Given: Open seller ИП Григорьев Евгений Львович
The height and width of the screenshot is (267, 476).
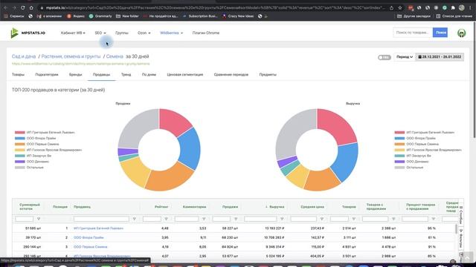Looking at the screenshot, I should point(98,228).
